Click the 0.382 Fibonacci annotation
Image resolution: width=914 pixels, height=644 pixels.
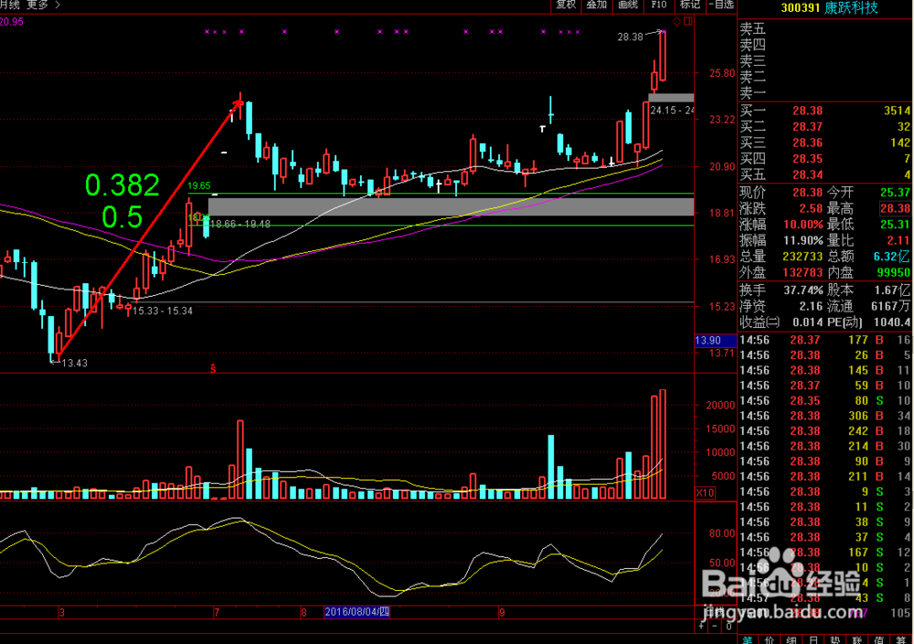(122, 185)
